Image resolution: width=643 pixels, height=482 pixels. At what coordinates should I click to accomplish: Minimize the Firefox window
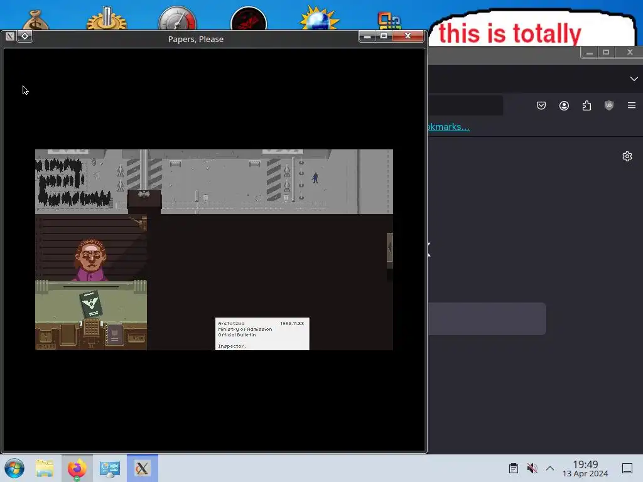(590, 53)
